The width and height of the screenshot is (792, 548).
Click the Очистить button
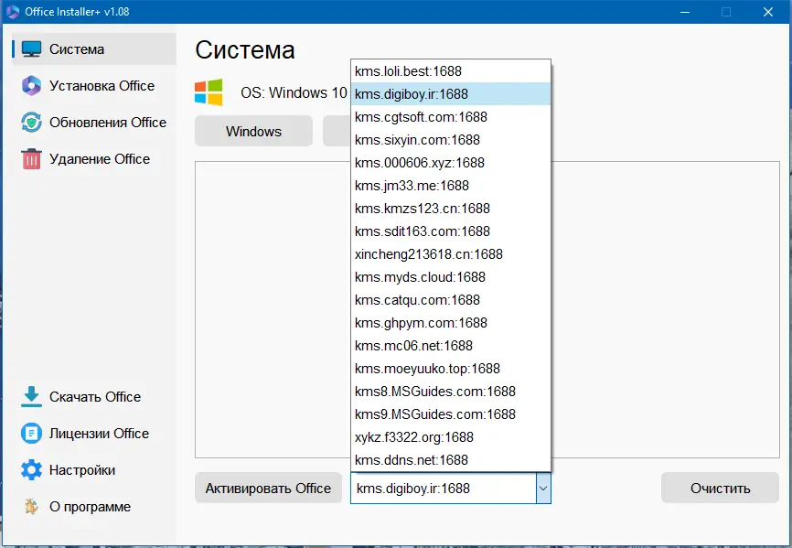pyautogui.click(x=720, y=489)
